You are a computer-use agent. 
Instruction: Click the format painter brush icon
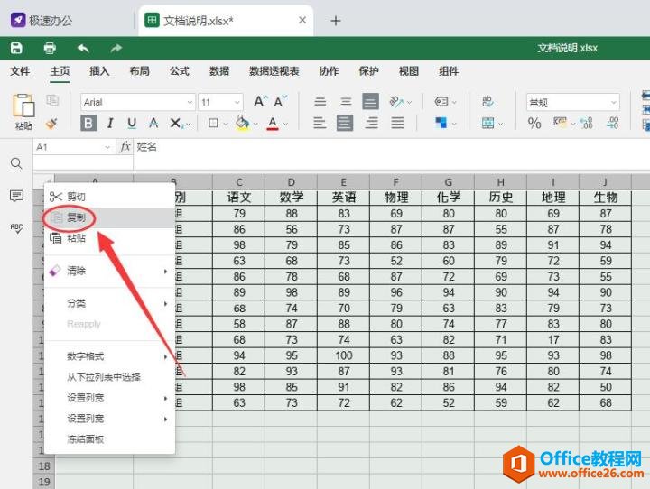[x=51, y=123]
